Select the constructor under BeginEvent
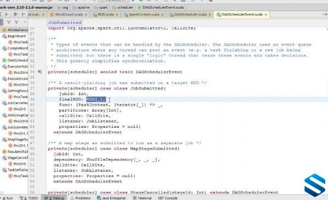This screenshot has height=200, width=328. 18,42
